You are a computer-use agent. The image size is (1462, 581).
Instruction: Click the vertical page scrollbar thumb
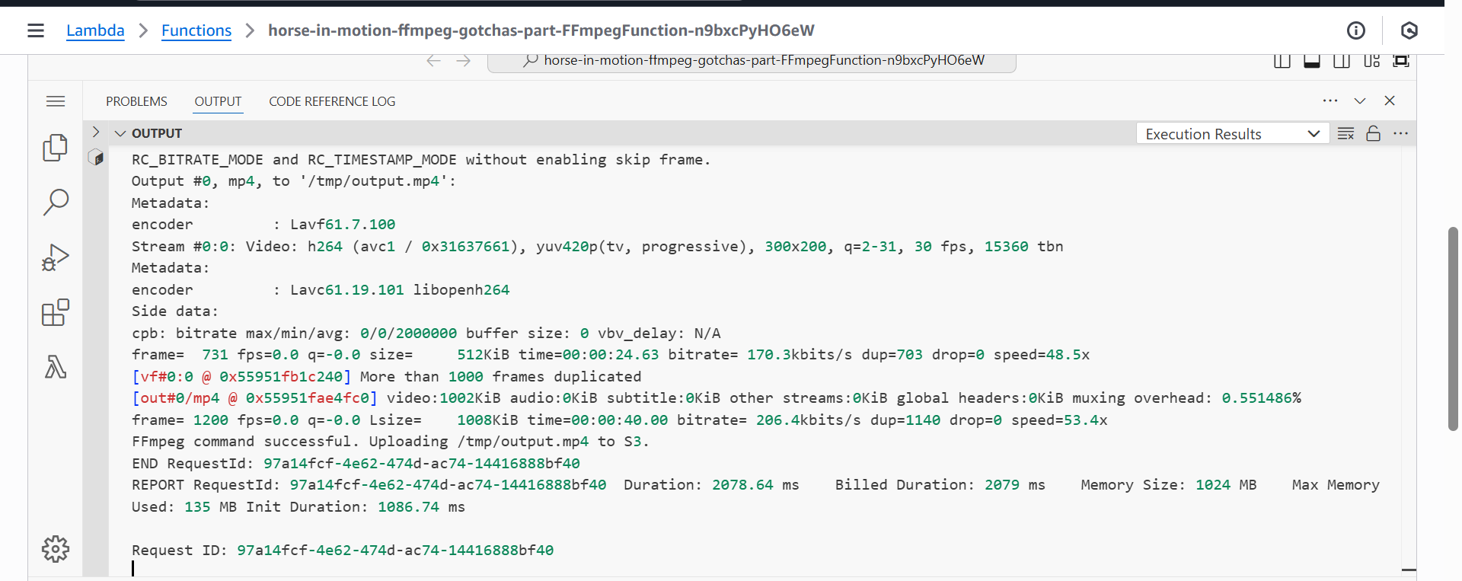[x=1453, y=329]
